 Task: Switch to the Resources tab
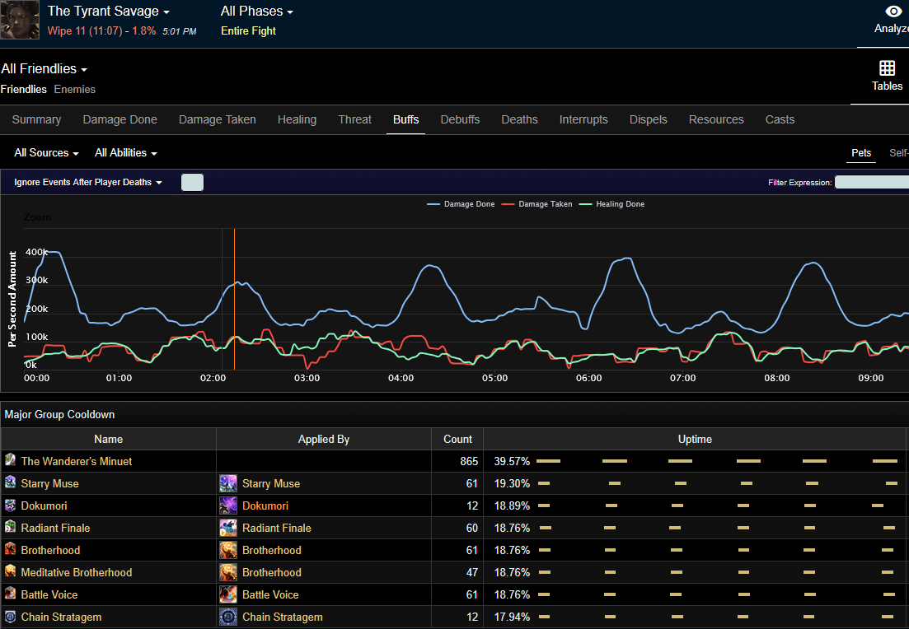pyautogui.click(x=716, y=119)
